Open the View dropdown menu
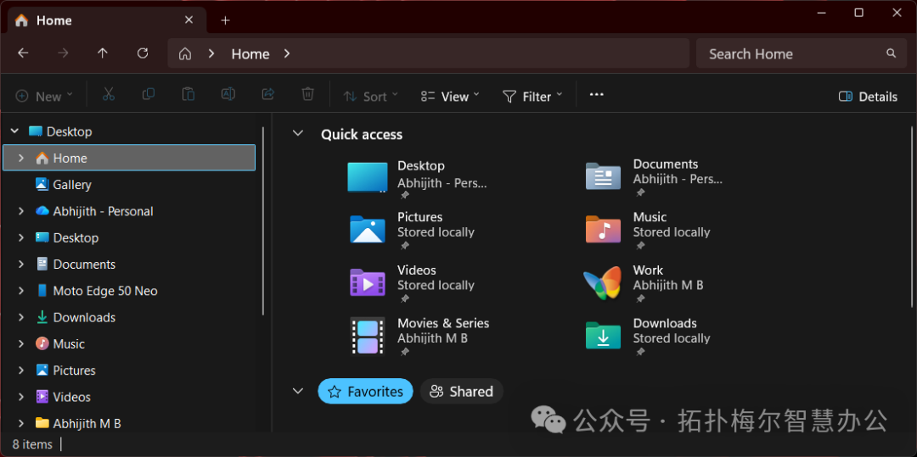Image resolution: width=917 pixels, height=457 pixels. click(x=450, y=97)
